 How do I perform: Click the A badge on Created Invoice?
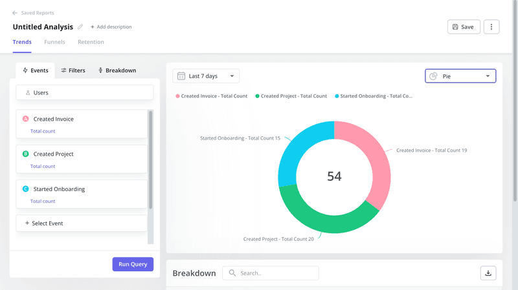tap(26, 119)
